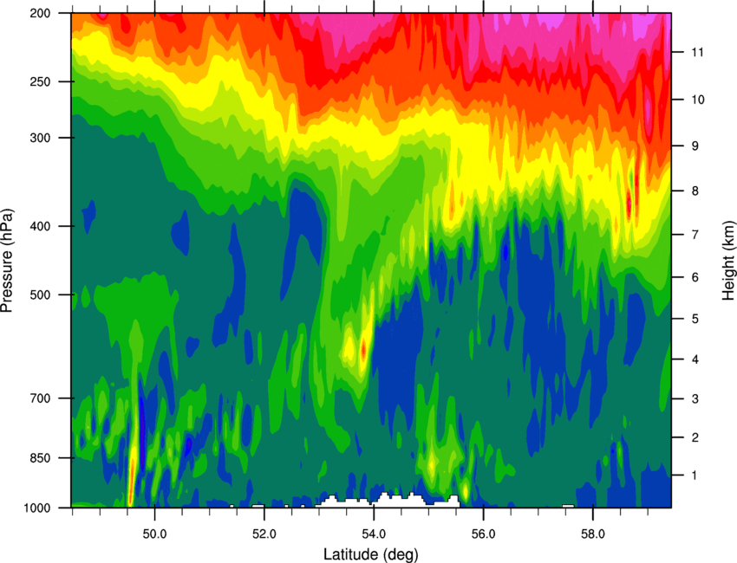Click the 850 pressure tick label

coord(41,458)
